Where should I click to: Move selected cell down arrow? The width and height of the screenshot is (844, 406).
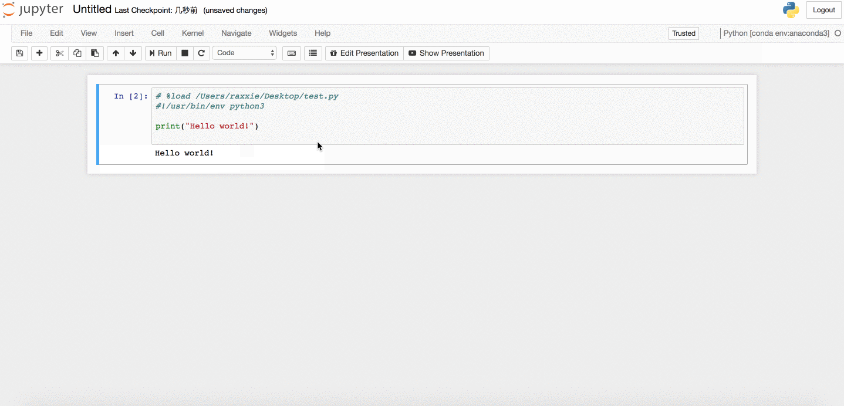133,53
